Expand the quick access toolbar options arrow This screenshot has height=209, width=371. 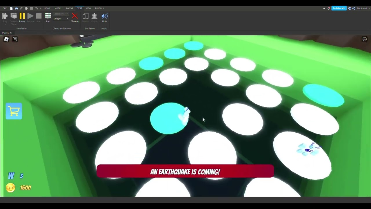pyautogui.click(x=40, y=8)
